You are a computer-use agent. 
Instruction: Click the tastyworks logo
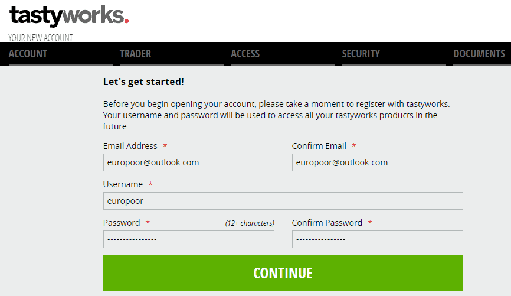[x=69, y=16]
